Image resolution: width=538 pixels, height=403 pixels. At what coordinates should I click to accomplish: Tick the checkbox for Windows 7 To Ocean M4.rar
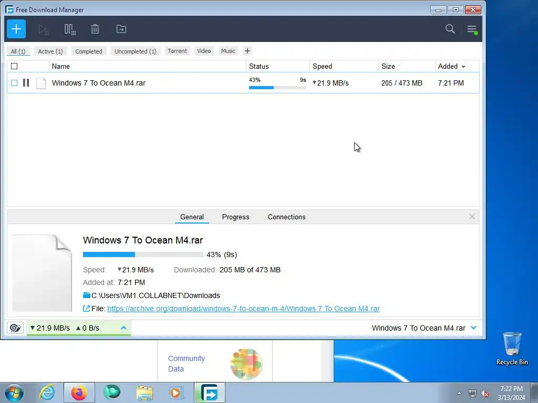pyautogui.click(x=14, y=82)
